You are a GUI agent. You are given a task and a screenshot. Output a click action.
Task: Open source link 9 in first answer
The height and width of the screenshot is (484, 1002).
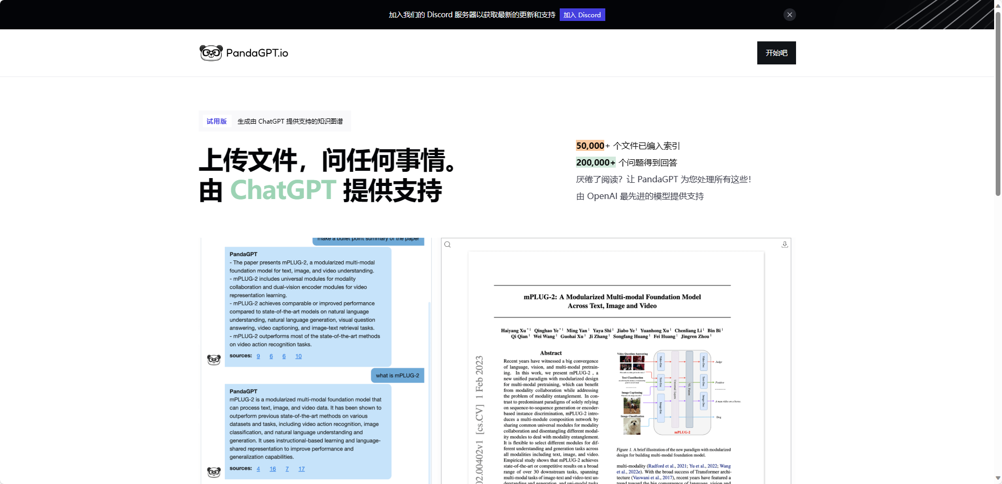(x=258, y=356)
